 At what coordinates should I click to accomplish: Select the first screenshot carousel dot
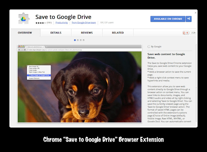pyautogui.click(x=75, y=40)
